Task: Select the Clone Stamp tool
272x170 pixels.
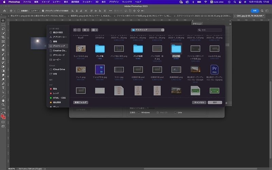Action: [3, 58]
